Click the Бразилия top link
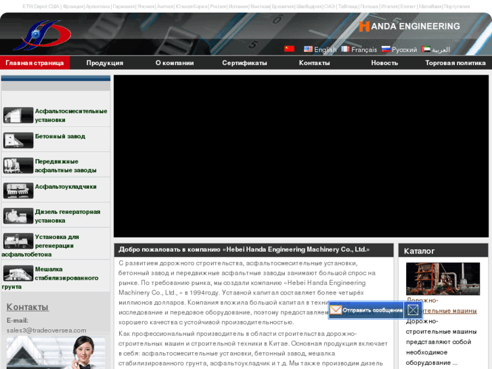 coord(283,6)
